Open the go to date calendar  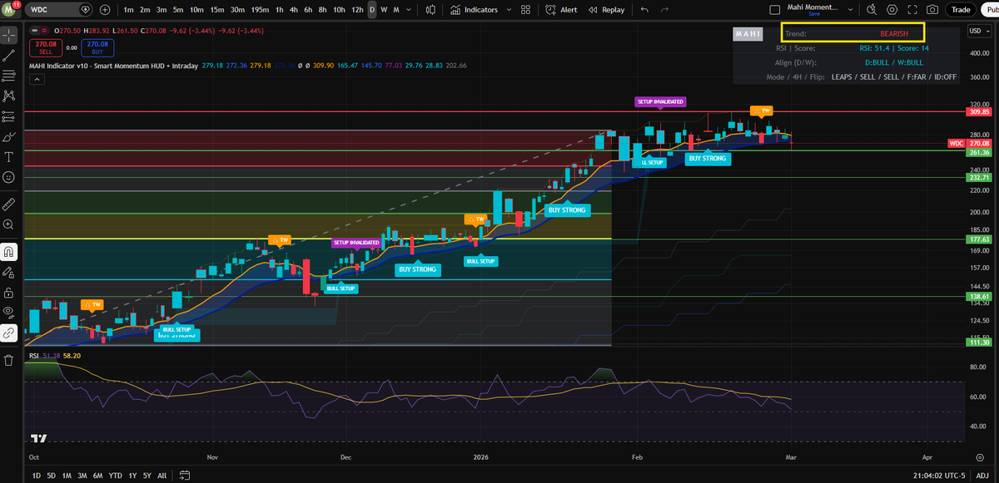(185, 476)
